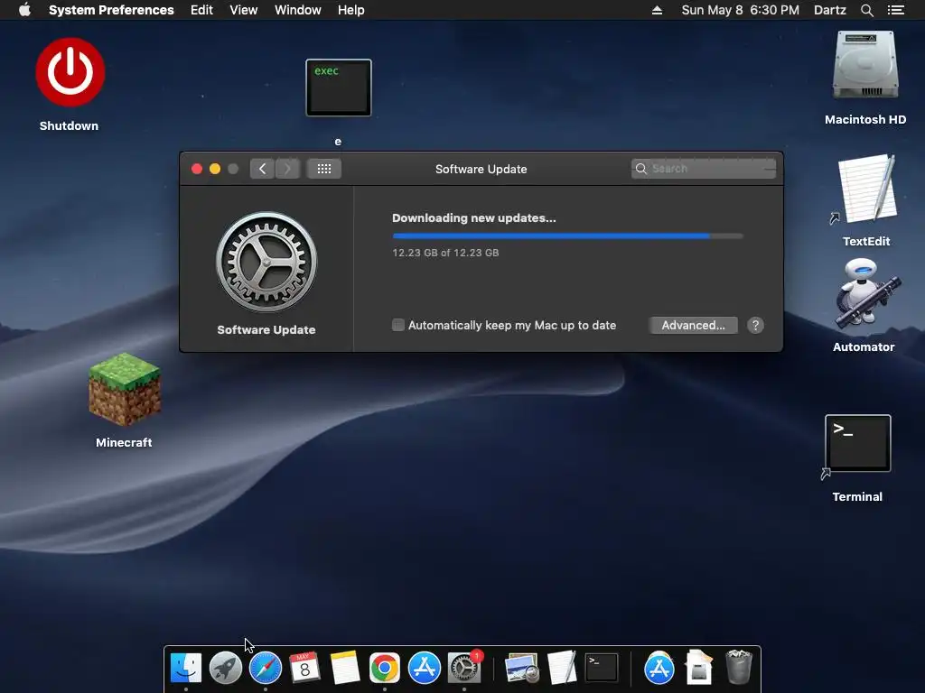The height and width of the screenshot is (693, 925).
Task: Open the App Store next to Chrome
Action: click(x=425, y=669)
